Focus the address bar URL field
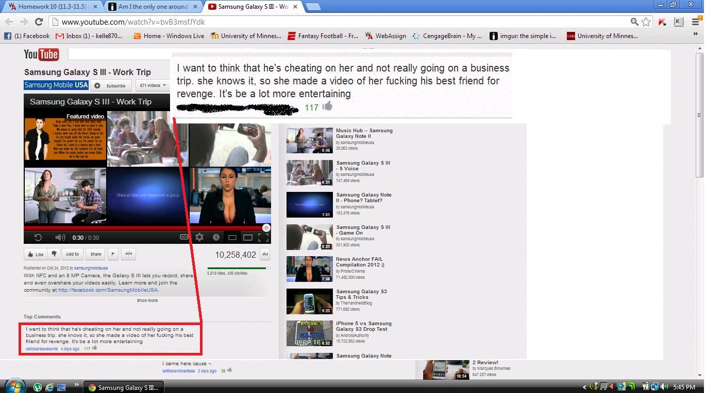 tap(340, 22)
